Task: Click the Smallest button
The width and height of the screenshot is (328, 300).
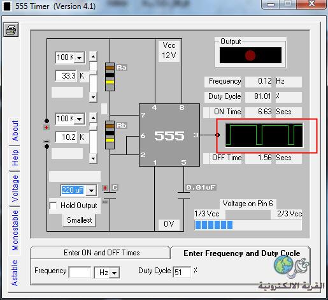Action: [x=80, y=220]
